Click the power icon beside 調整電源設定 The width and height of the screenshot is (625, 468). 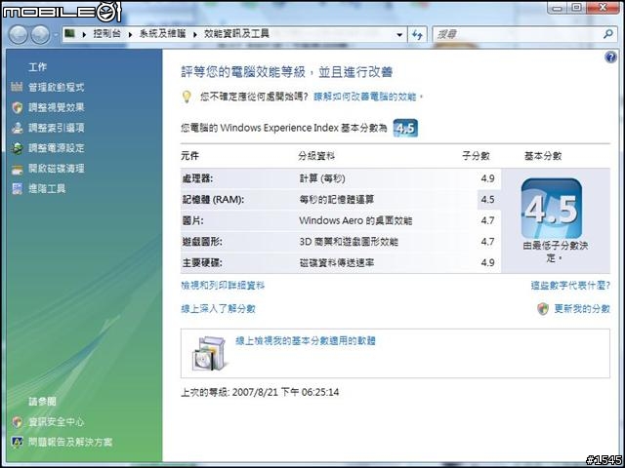(17, 148)
